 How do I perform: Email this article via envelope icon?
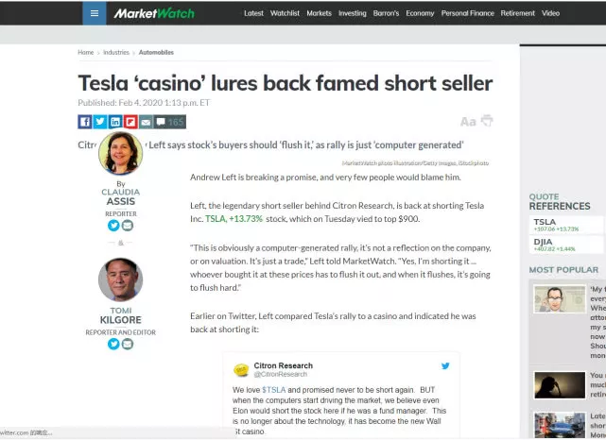(x=146, y=122)
